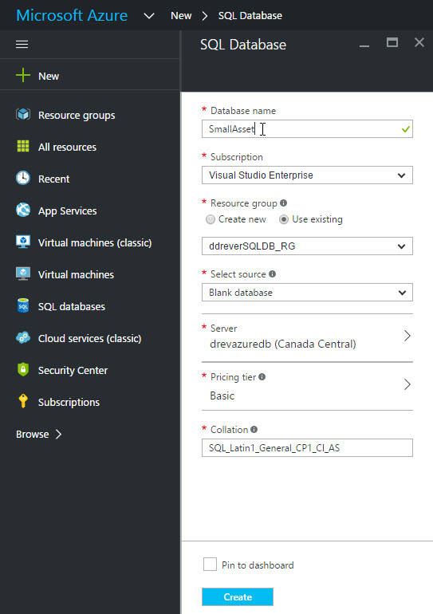
Task: Click the Collation input field
Action: tap(307, 447)
